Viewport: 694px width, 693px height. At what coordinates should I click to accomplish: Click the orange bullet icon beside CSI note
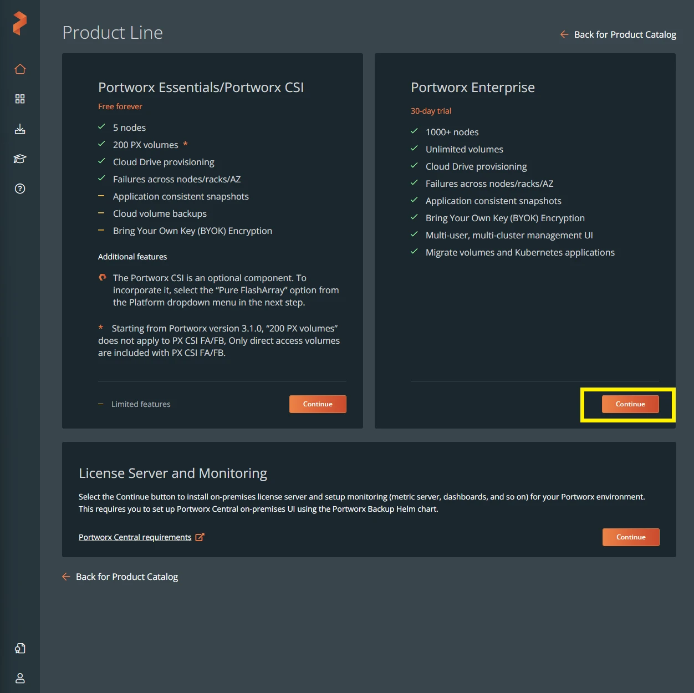click(102, 277)
